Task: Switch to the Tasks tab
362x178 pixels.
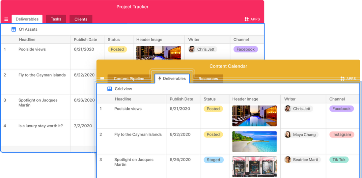Action: point(56,19)
